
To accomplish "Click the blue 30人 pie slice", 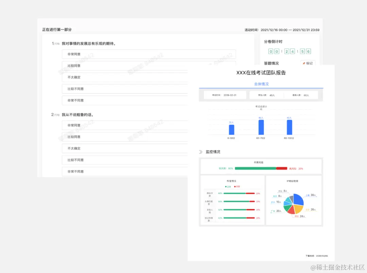I will [x=298, y=199].
